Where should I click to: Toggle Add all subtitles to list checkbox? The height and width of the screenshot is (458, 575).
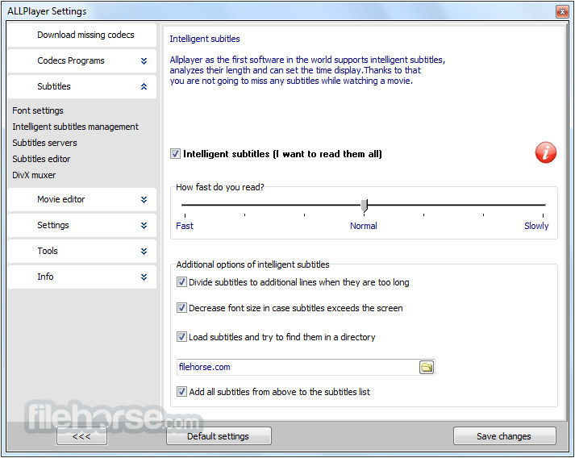click(181, 392)
